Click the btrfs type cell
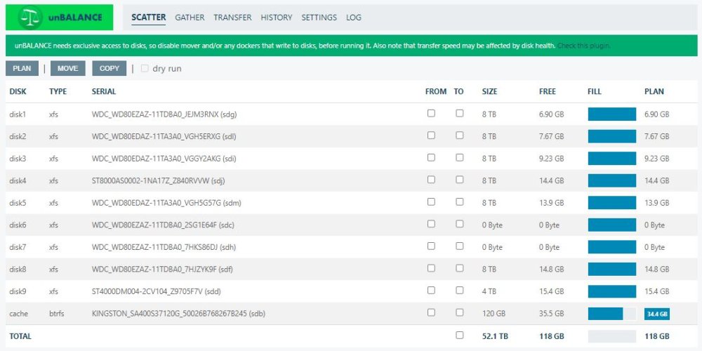Screen dimensions: 702x351 (x=57, y=314)
